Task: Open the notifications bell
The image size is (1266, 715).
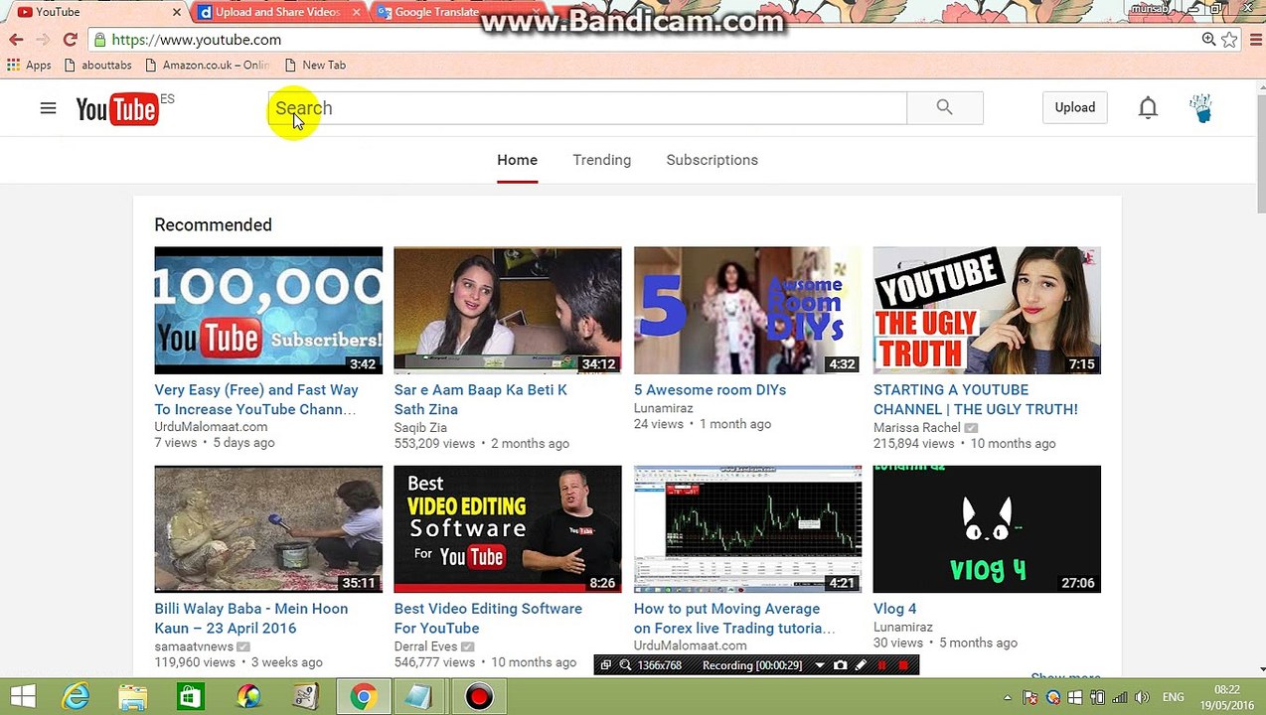Action: click(1148, 107)
